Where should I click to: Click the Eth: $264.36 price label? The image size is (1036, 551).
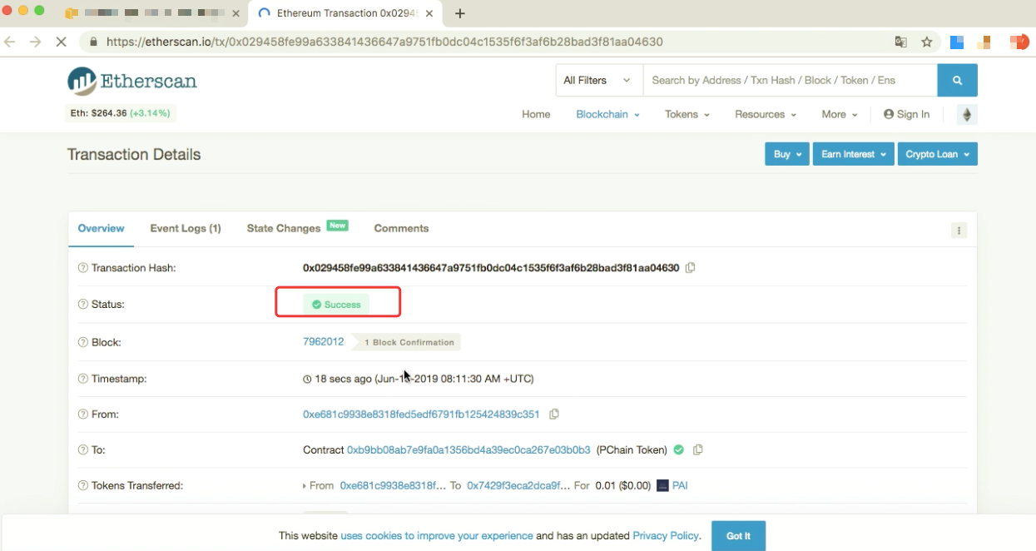click(x=121, y=113)
